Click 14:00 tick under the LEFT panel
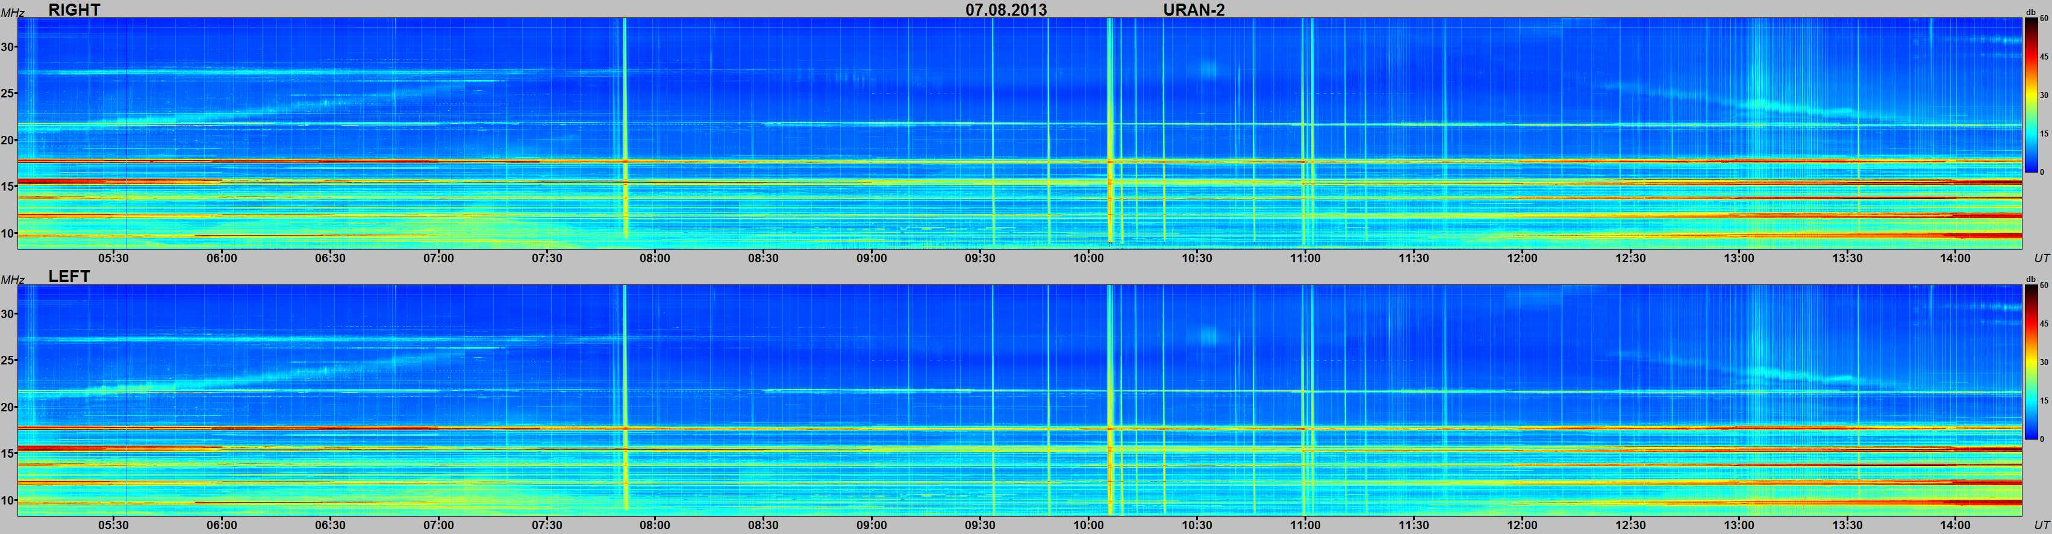 [x=1956, y=524]
